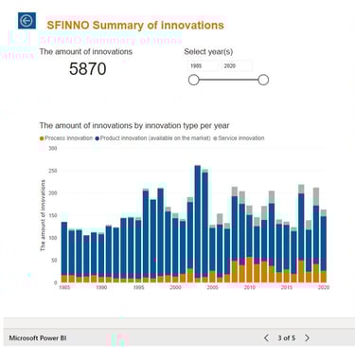Go to the next report page
The image size is (355, 347).
tap(307, 338)
